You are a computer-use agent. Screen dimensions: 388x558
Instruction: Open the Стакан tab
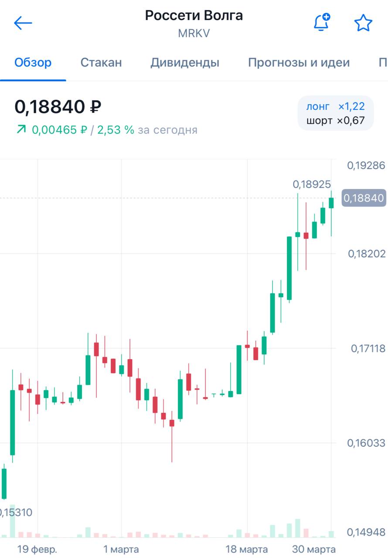pyautogui.click(x=101, y=62)
